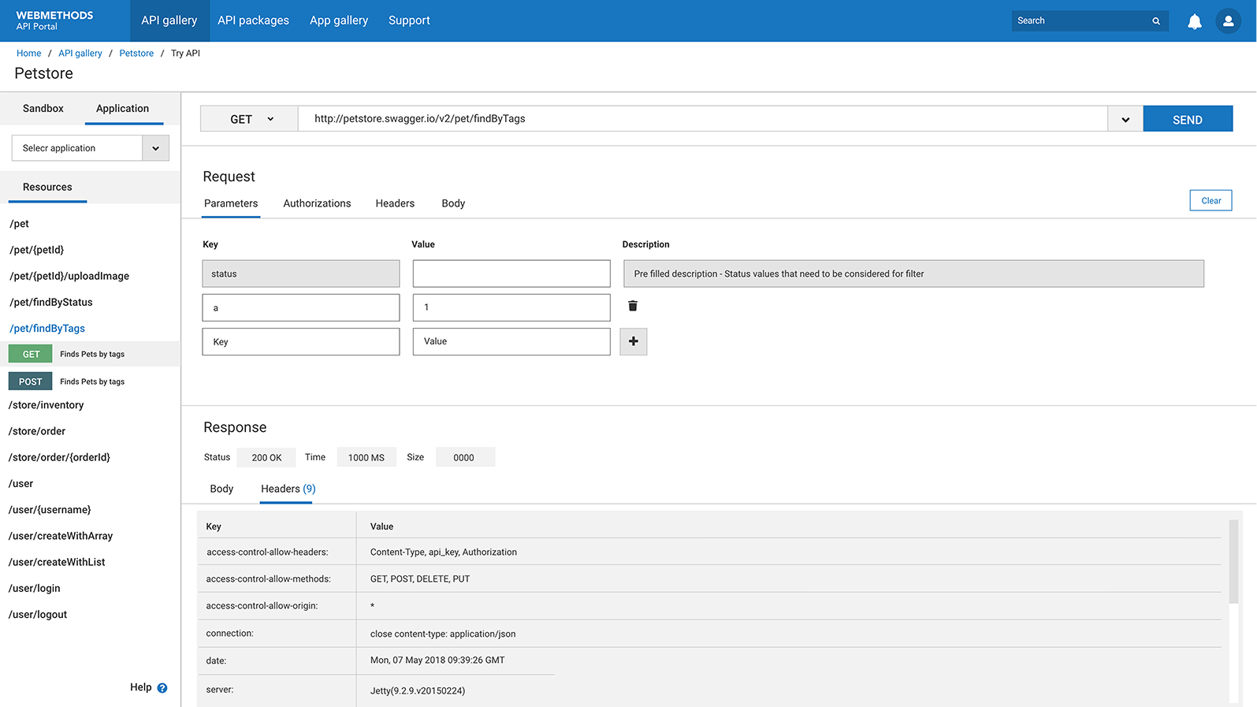Open /pet/findByStatus resource
The image size is (1257, 707).
click(x=51, y=302)
